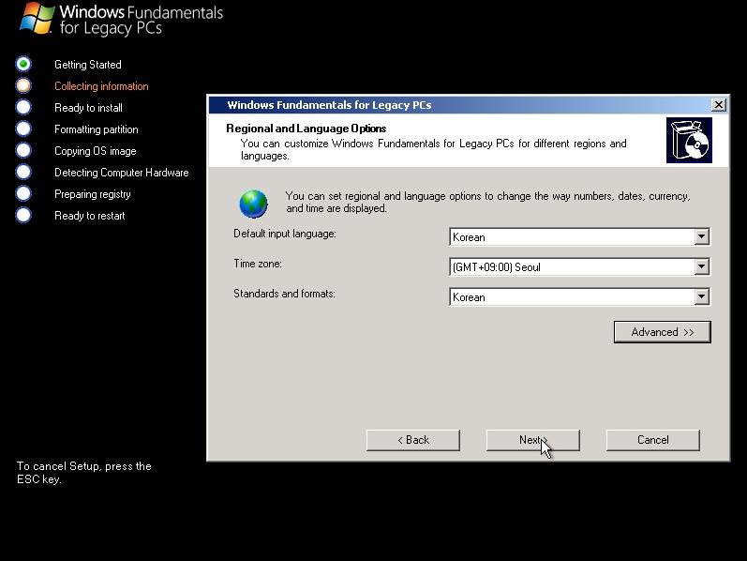
Task: Click the 'Time zone:' label
Action: [257, 264]
